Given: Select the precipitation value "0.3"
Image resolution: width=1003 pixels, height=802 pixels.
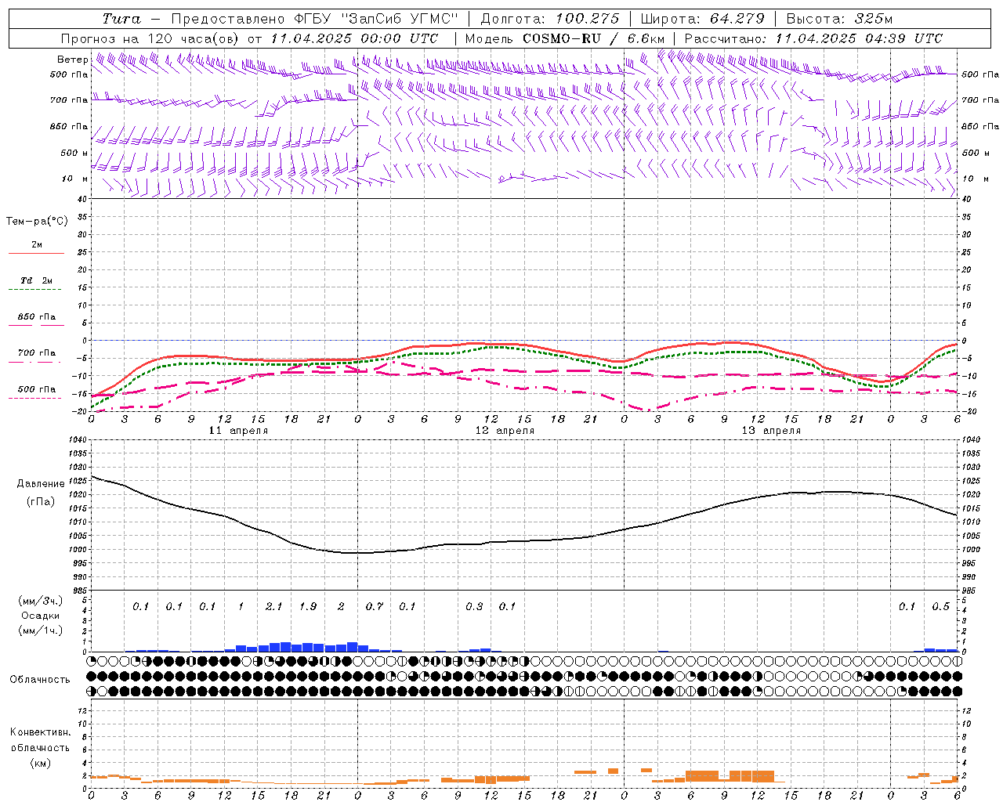Looking at the screenshot, I should 474,606.
